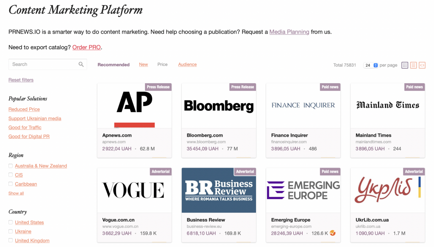Select the New sorting tab
The width and height of the screenshot is (434, 247).
(x=143, y=65)
